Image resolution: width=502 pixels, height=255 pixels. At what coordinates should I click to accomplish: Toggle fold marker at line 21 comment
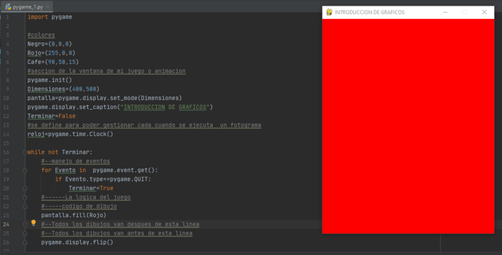coord(25,197)
